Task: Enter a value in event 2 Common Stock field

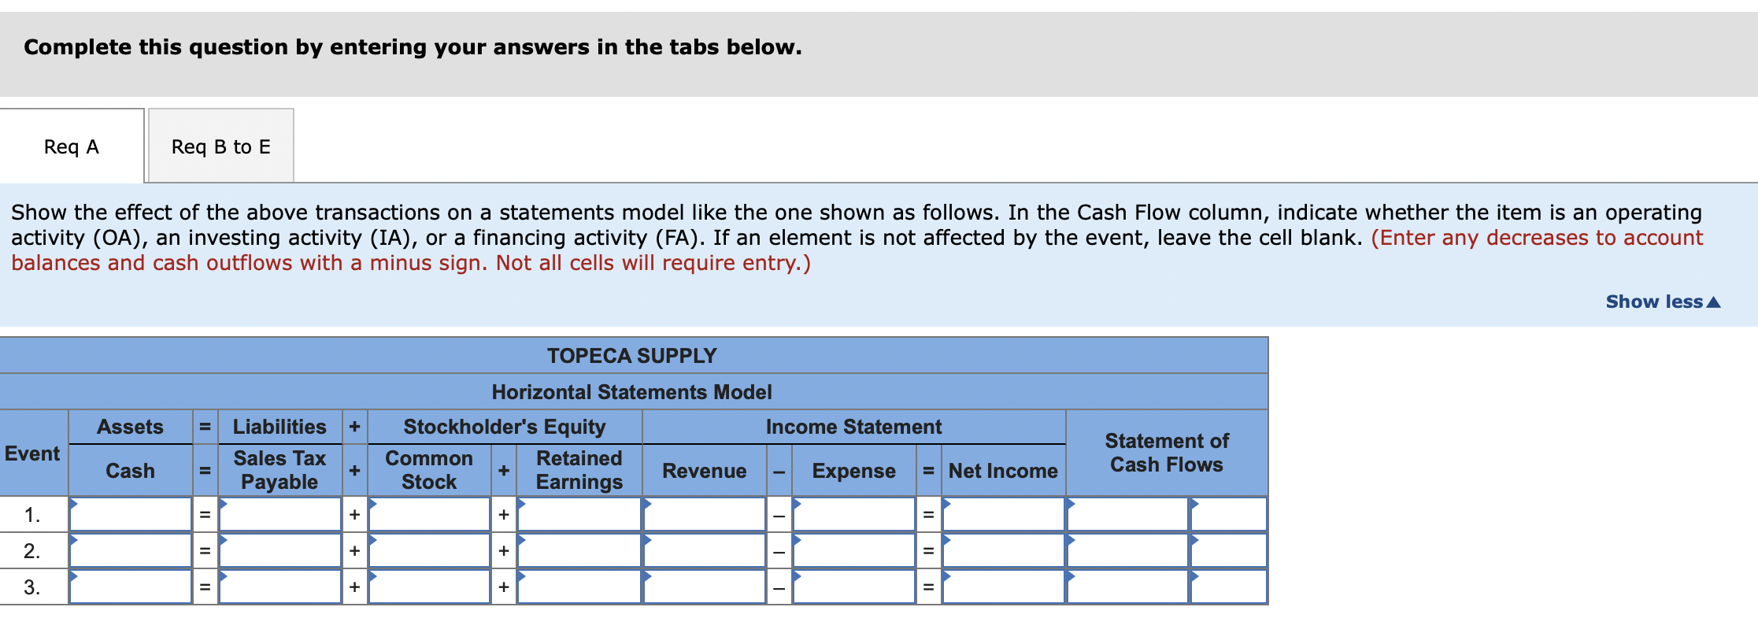Action: [428, 550]
